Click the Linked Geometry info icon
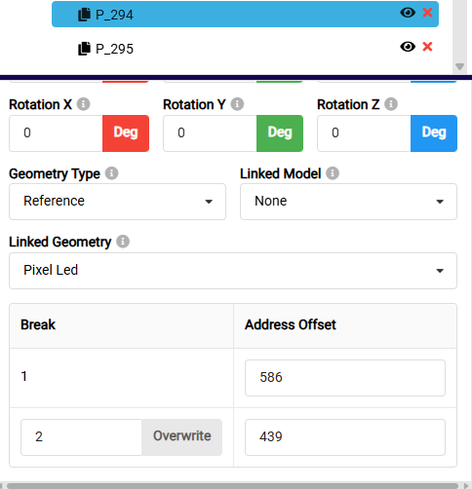This screenshot has width=472, height=489. click(123, 242)
